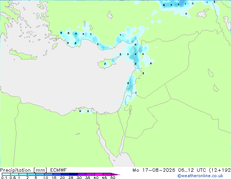The height and width of the screenshot is (179, 231).
Task: Click the legend label "35"
Action: [x=87, y=178]
